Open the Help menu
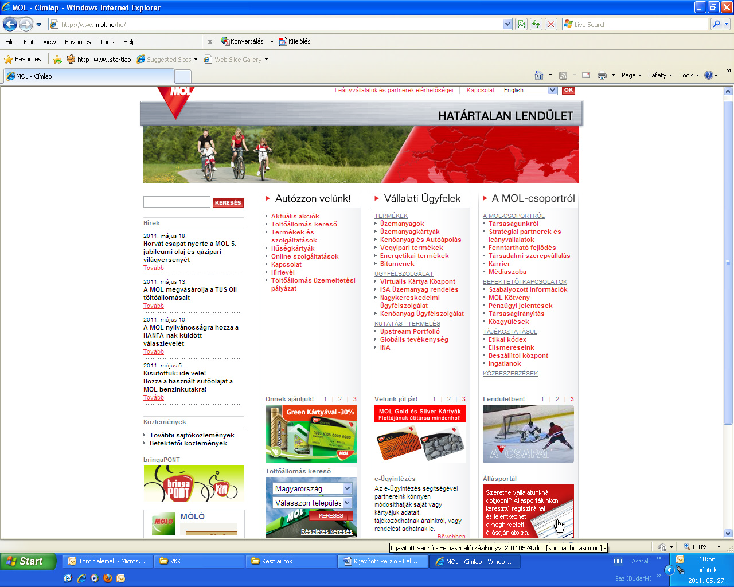The height and width of the screenshot is (587, 734). 130,42
